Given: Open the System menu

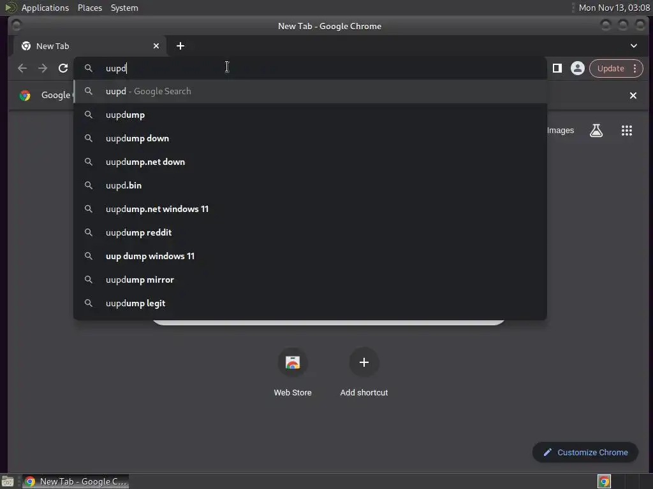Looking at the screenshot, I should click(x=124, y=8).
